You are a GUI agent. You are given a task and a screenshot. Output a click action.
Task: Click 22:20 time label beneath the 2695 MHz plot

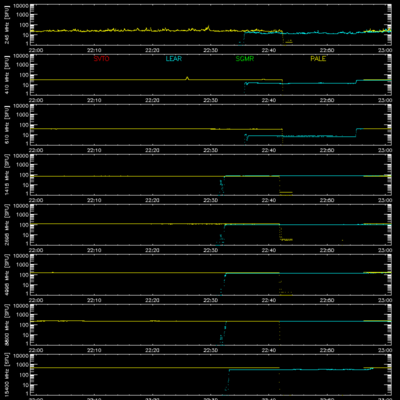click(152, 250)
